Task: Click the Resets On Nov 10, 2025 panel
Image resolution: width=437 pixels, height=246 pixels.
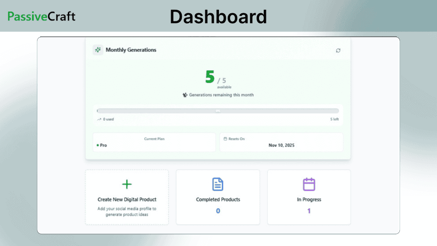Action: tap(281, 142)
